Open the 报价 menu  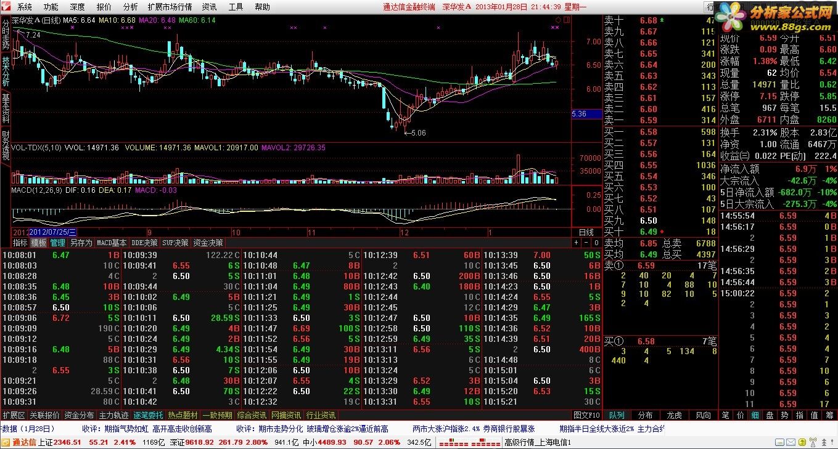click(x=104, y=7)
